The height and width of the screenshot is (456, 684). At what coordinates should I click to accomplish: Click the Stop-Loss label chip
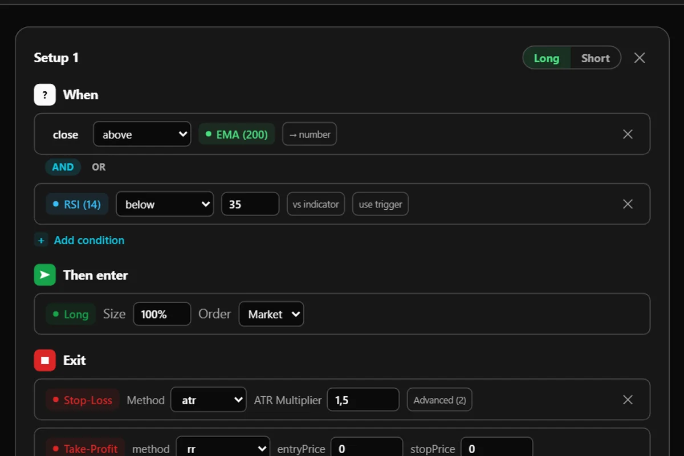point(83,400)
